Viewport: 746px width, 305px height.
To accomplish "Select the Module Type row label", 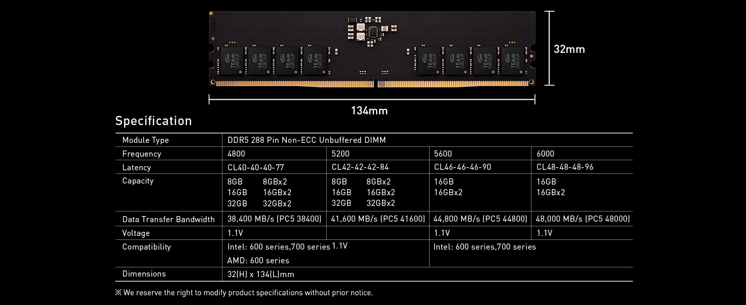I will pos(145,140).
